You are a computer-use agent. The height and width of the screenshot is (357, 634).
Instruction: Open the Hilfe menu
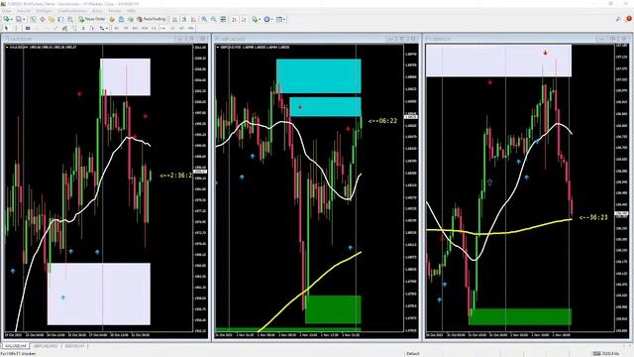[131, 11]
